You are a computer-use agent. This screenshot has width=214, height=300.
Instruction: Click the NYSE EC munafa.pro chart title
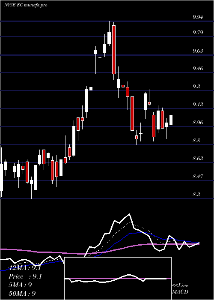click(x=26, y=5)
